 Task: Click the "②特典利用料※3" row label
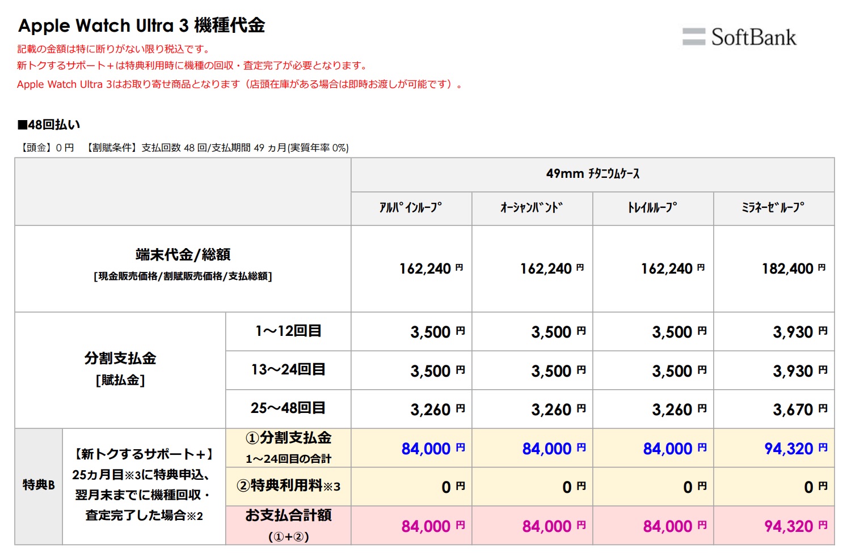tap(288, 486)
